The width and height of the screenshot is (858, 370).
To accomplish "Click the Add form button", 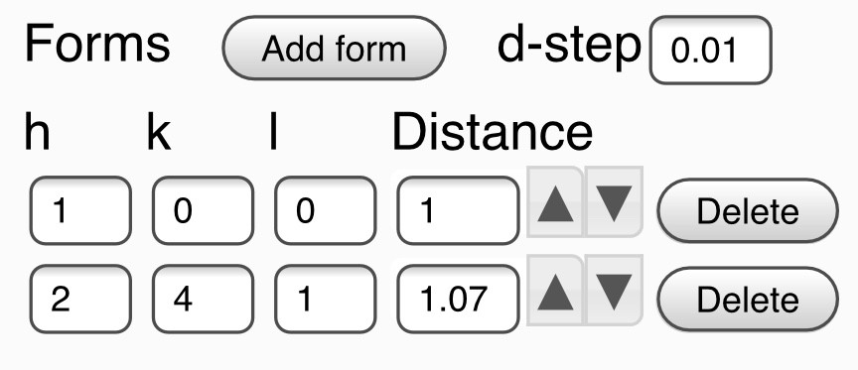I will (x=334, y=48).
